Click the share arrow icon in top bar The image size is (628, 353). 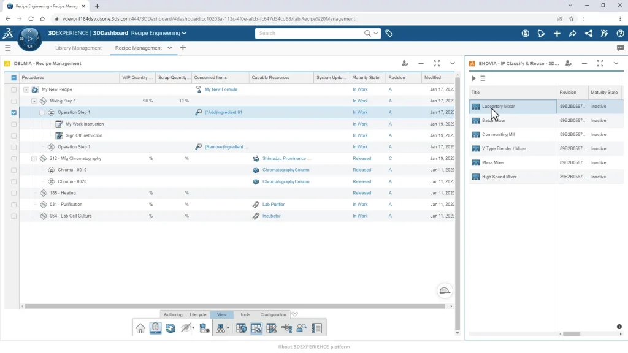pos(573,33)
